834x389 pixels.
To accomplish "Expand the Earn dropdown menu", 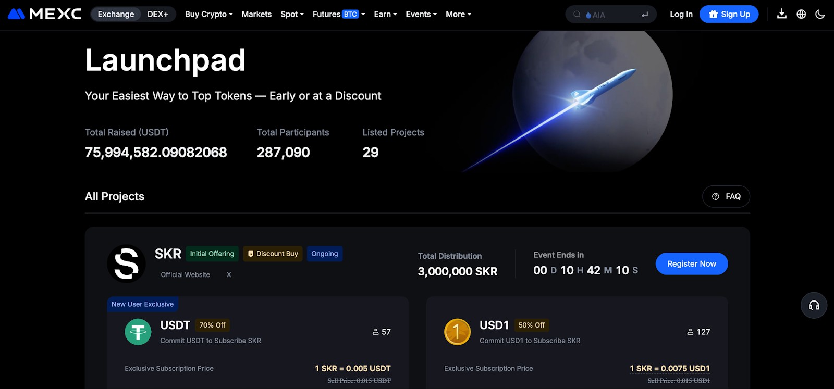I will pyautogui.click(x=385, y=14).
